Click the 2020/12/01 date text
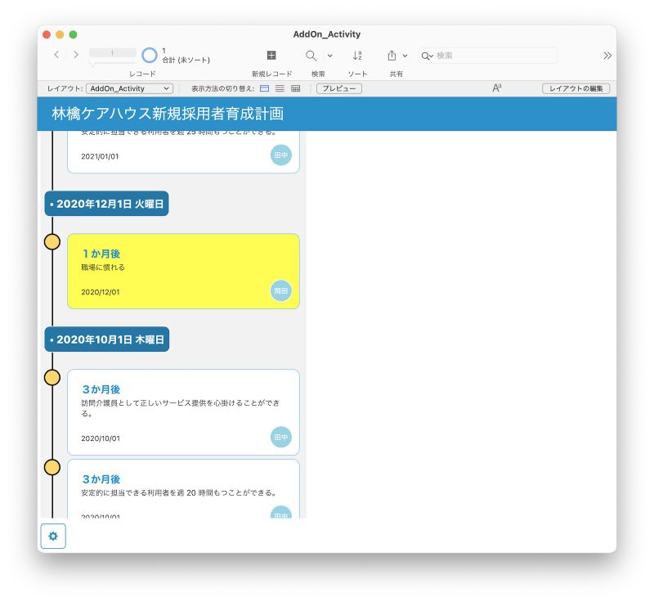 [x=101, y=292]
